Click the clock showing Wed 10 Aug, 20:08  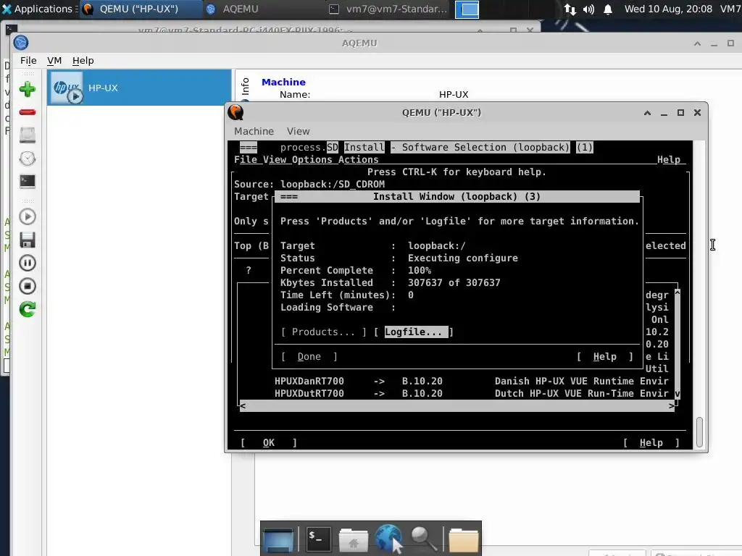[x=668, y=9]
